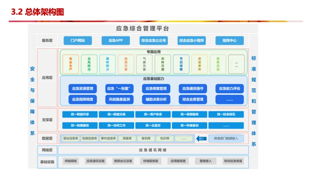Click the ellipsis bar in 支撑层
The height and width of the screenshot is (175, 312).
(226, 126)
